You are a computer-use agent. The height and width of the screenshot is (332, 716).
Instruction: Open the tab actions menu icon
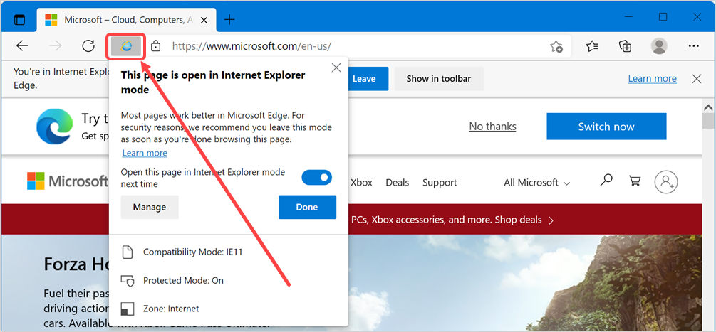[x=20, y=19]
